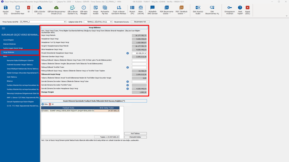Click the Otomatik Doldur button

coord(135,137)
